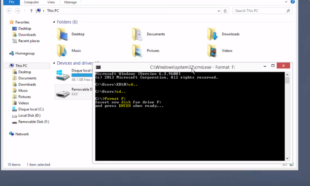Select the Pictures folder icon

pos(137,51)
